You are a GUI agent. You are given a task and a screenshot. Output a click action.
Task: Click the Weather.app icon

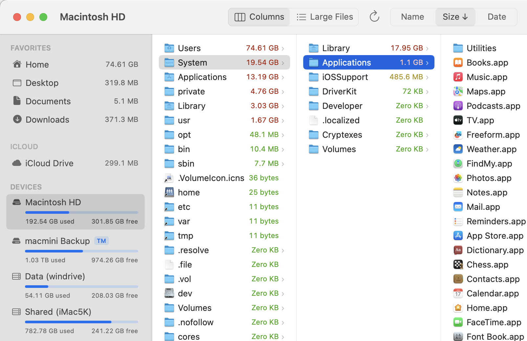click(x=458, y=149)
